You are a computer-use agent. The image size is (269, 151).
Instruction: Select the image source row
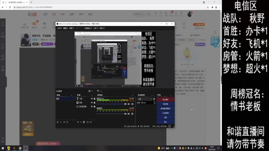pyautogui.click(x=86, y=103)
